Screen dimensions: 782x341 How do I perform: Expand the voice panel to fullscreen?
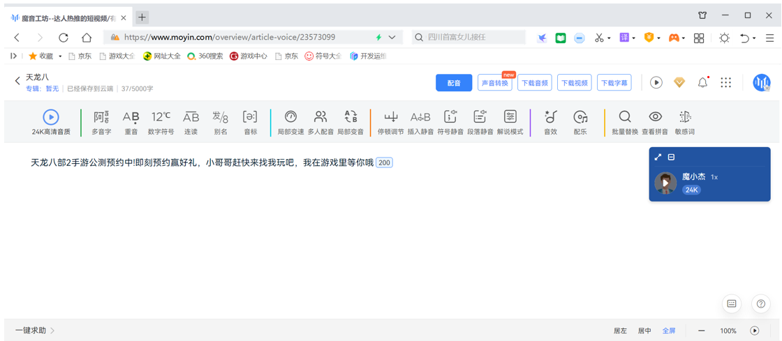coord(658,157)
